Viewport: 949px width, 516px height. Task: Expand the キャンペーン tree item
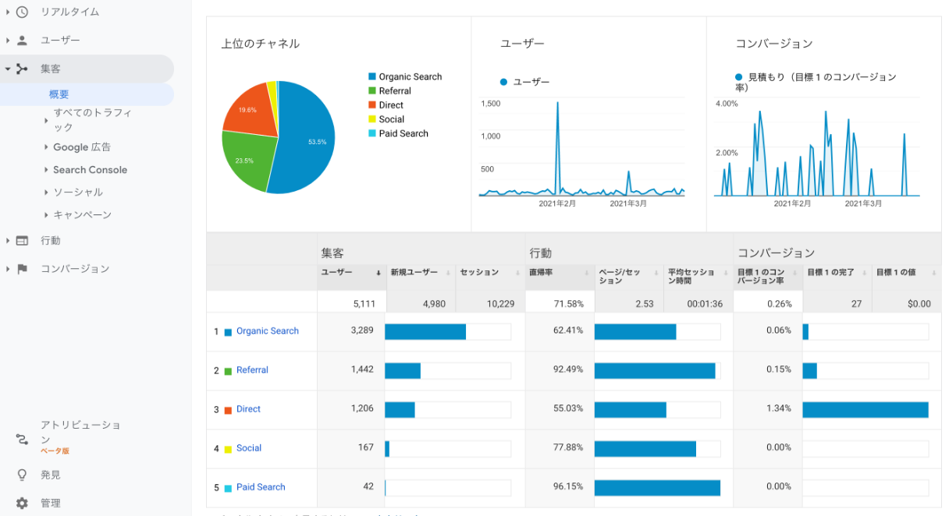click(81, 214)
